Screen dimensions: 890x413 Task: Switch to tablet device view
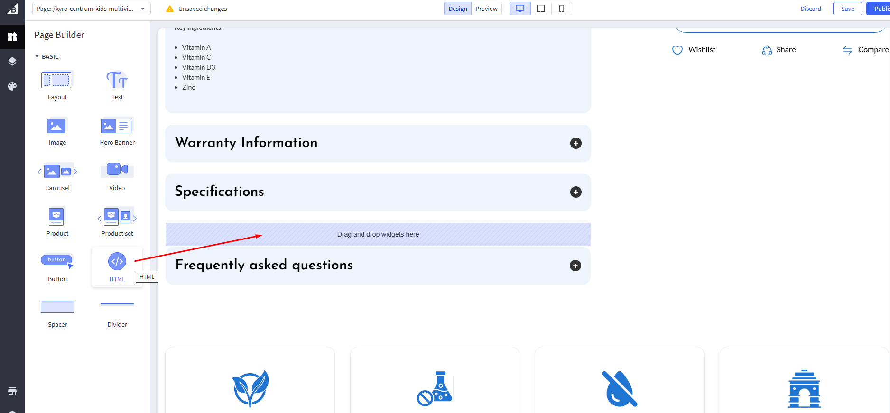tap(541, 9)
